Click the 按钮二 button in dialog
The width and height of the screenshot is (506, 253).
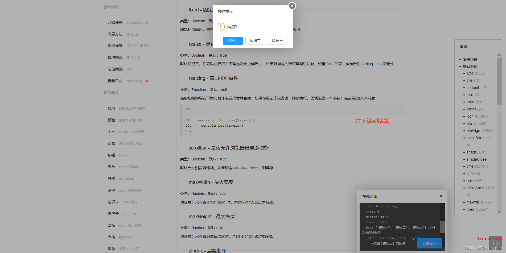[255, 41]
